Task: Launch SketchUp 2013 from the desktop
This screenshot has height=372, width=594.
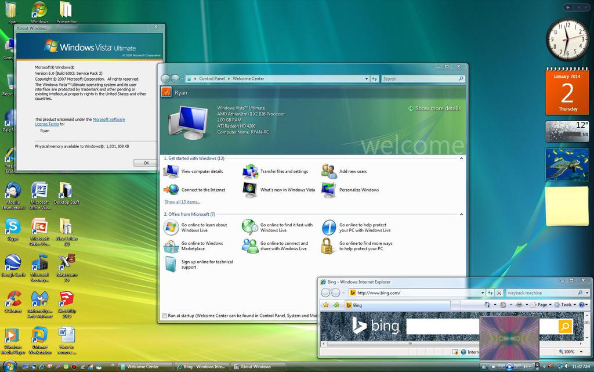Action: [67, 304]
